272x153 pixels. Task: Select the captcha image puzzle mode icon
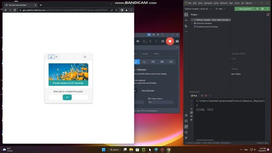(x=51, y=57)
